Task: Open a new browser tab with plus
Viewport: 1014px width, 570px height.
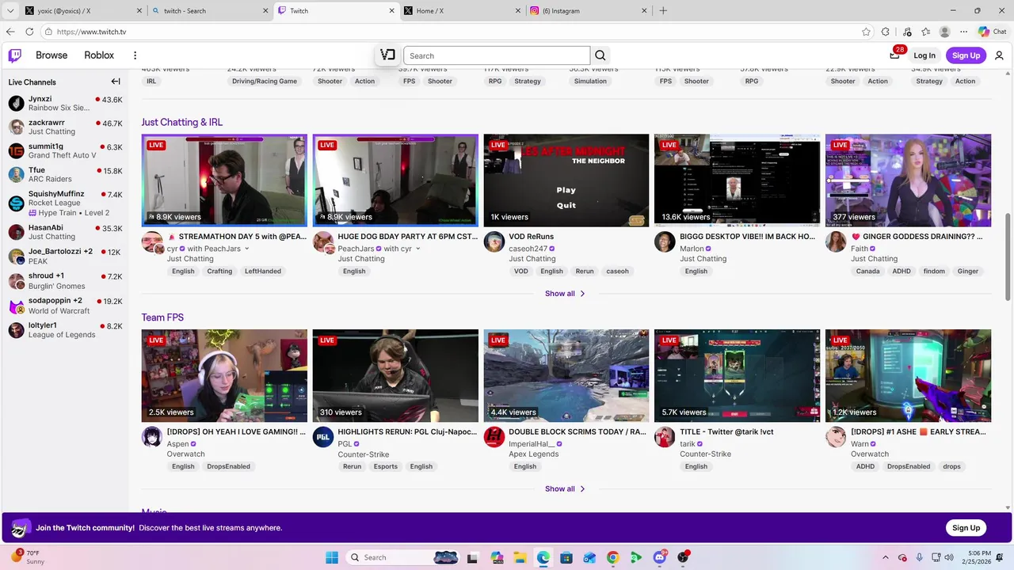Action: click(663, 10)
